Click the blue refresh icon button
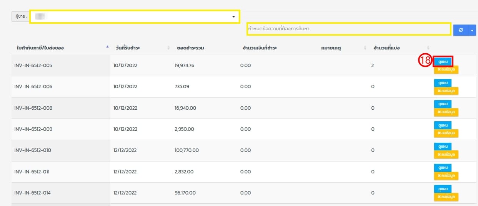Screen dimensions: 478x206 click(461, 30)
